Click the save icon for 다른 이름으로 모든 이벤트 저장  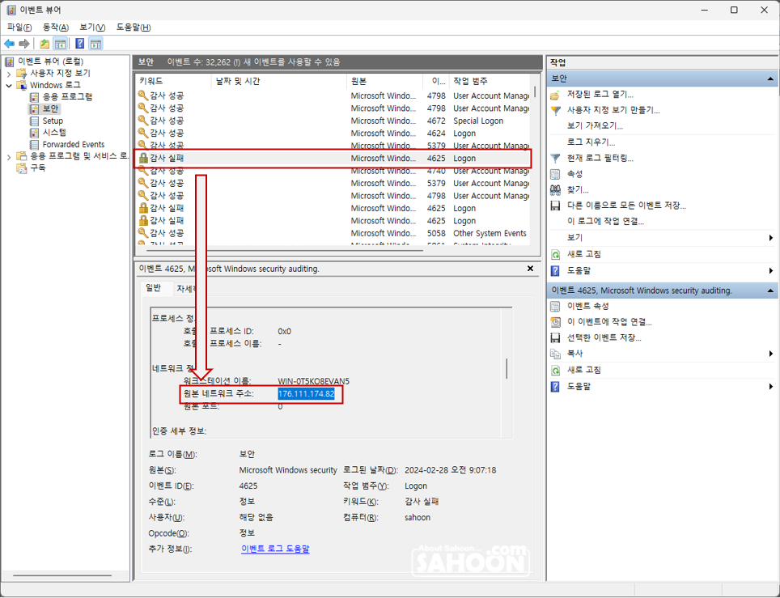click(555, 206)
